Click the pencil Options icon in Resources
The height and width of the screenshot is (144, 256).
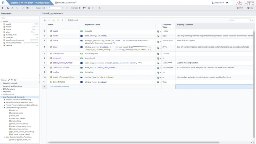tap(9, 80)
